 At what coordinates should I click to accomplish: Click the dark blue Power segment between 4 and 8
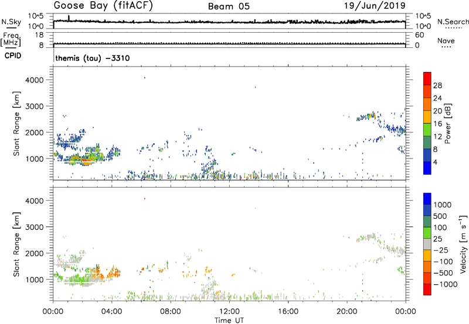[427, 155]
